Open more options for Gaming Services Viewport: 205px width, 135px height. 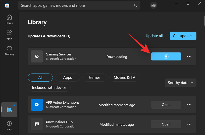(x=189, y=56)
